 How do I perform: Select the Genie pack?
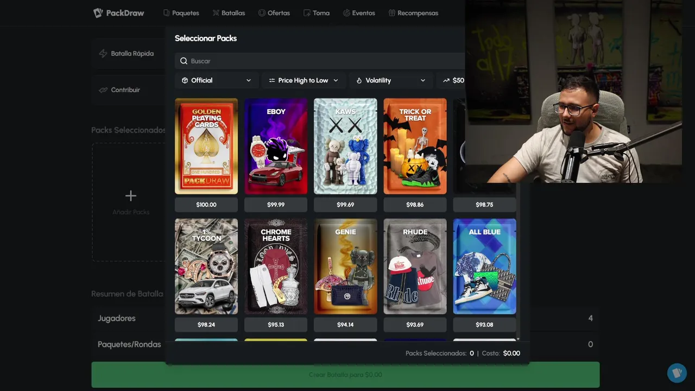[x=345, y=267]
